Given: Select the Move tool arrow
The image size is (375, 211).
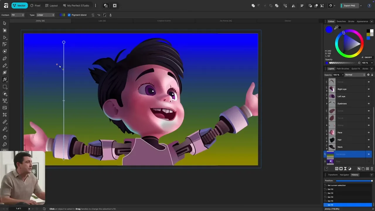Looking at the screenshot, I should point(5,23).
